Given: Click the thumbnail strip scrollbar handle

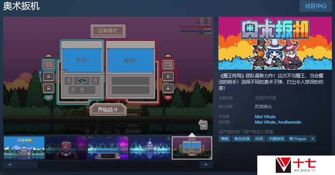Looking at the screenshot, I should [x=27, y=164].
